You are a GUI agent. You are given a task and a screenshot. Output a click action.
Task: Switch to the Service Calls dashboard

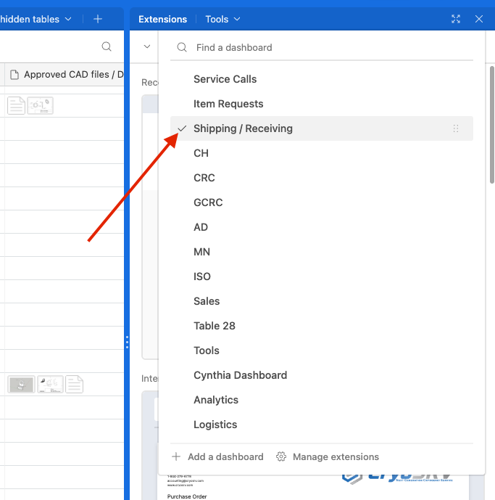pyautogui.click(x=225, y=79)
